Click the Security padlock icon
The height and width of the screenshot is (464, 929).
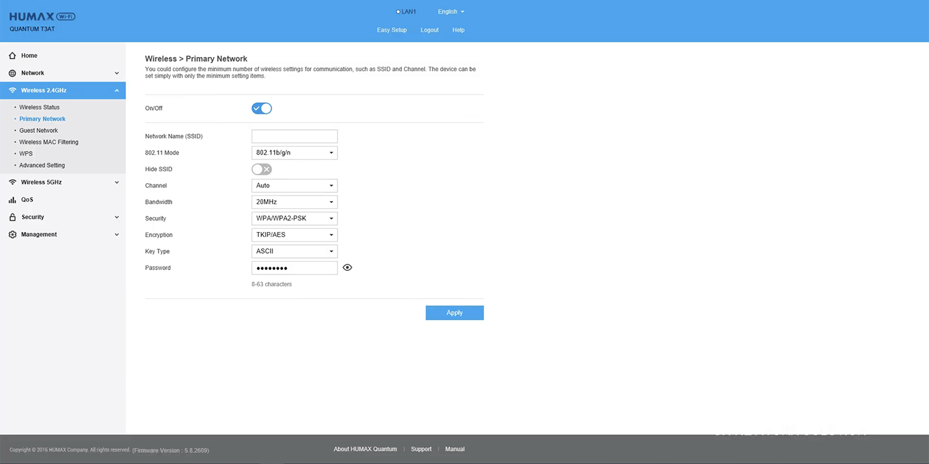tap(12, 217)
